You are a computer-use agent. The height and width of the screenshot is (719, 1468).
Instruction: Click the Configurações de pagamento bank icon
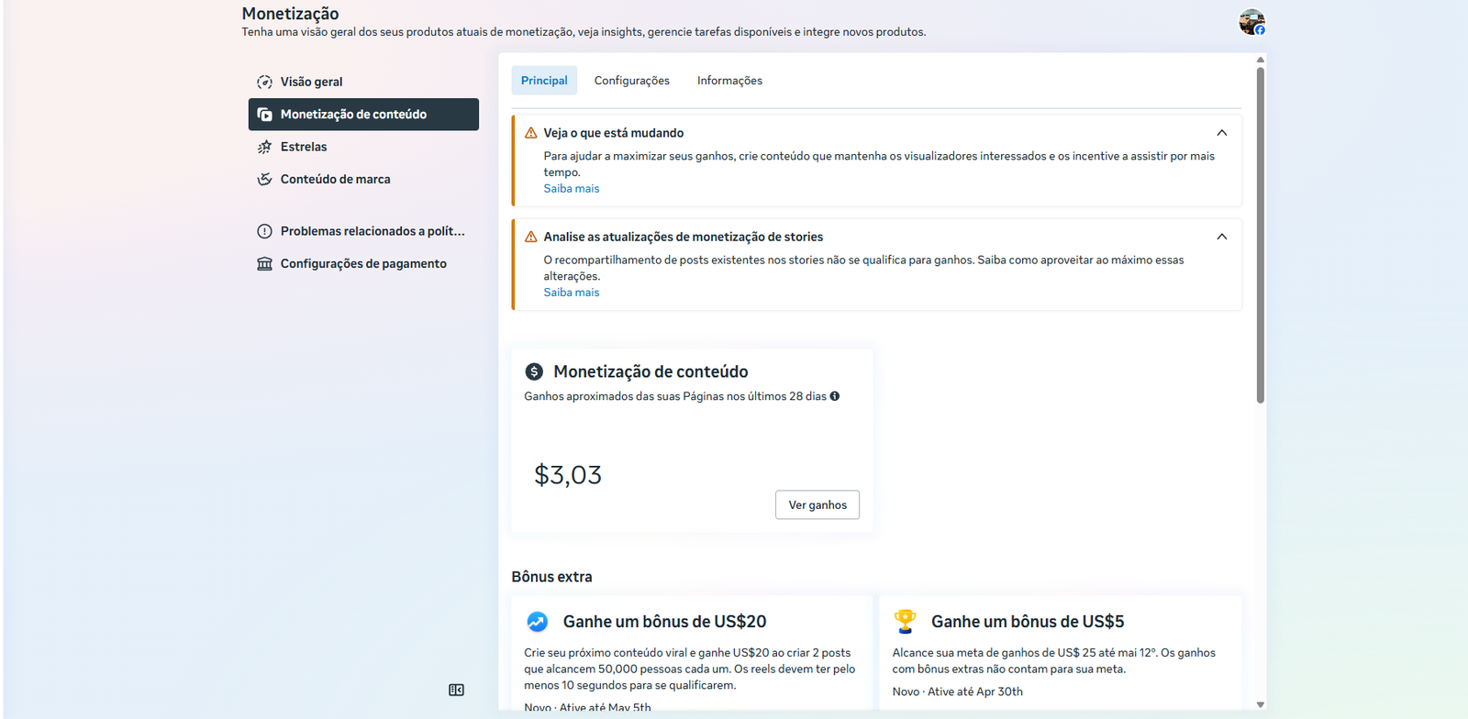pyautogui.click(x=264, y=264)
